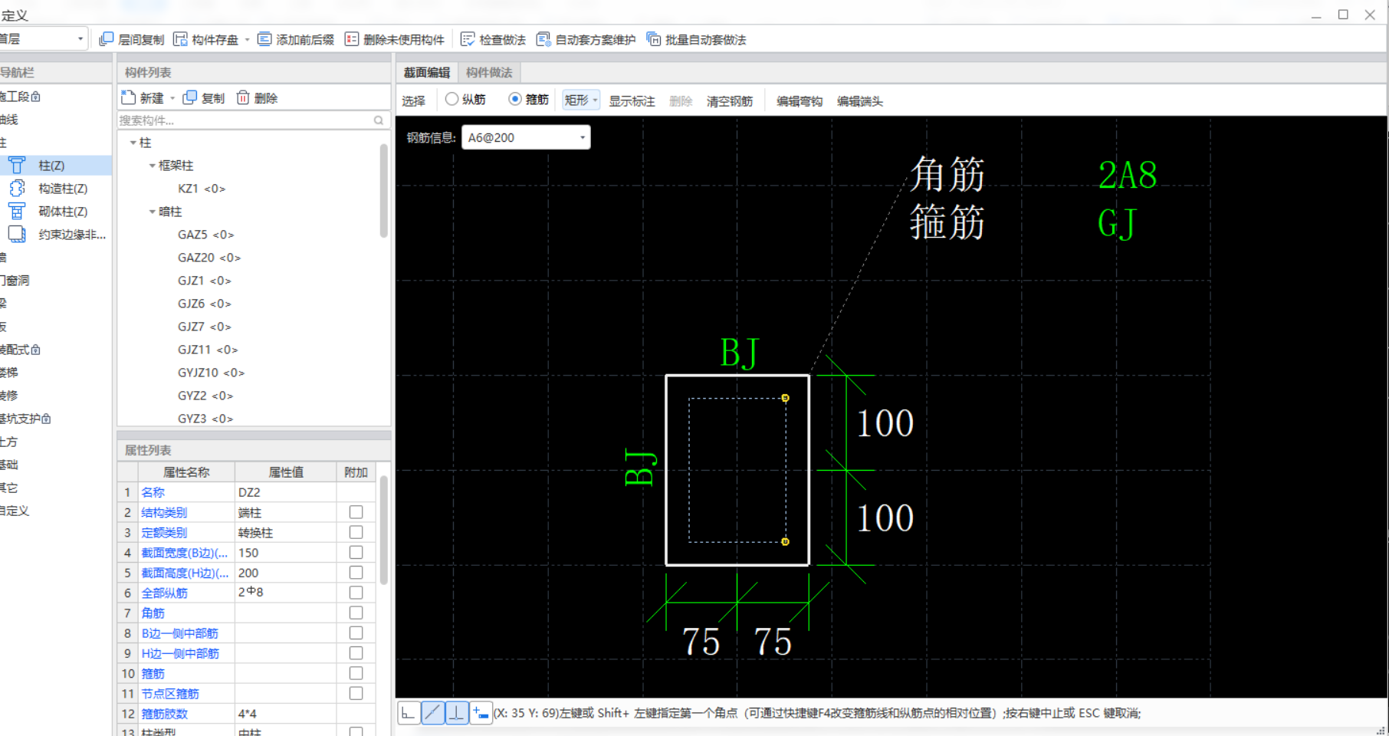This screenshot has height=736, width=1389.
Task: Click the 4*4 箍筋肢数 value cell
Action: coord(285,714)
